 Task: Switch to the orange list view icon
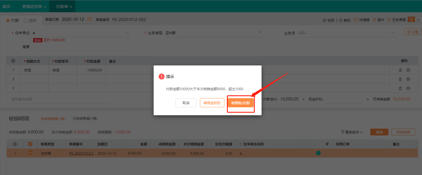[x=411, y=20]
